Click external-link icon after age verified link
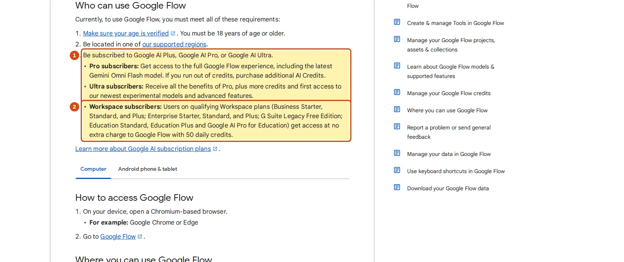Viewport: 624px width, 262px height. (173, 34)
